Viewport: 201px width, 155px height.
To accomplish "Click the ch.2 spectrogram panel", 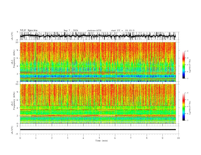I will [x=98, y=104].
